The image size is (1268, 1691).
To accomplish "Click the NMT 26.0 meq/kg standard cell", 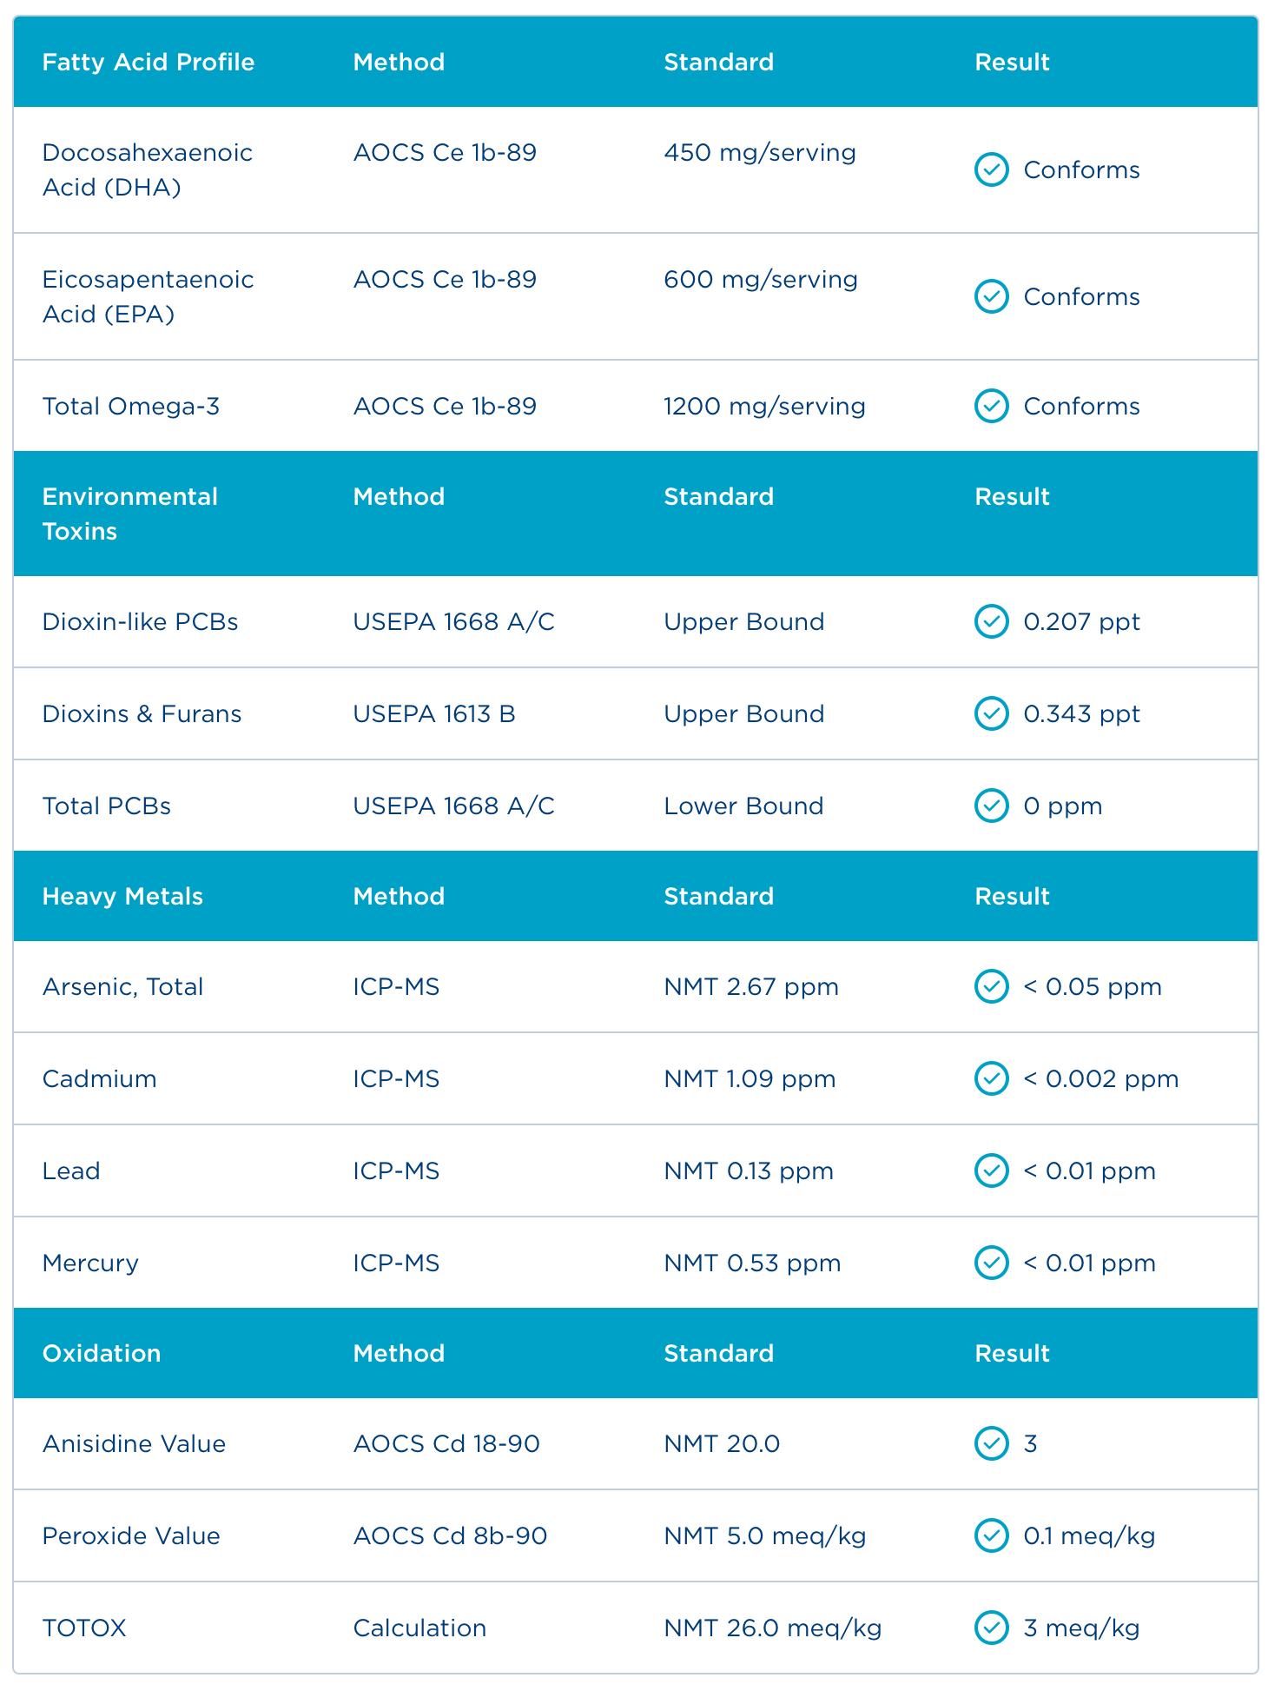I will tap(772, 1628).
